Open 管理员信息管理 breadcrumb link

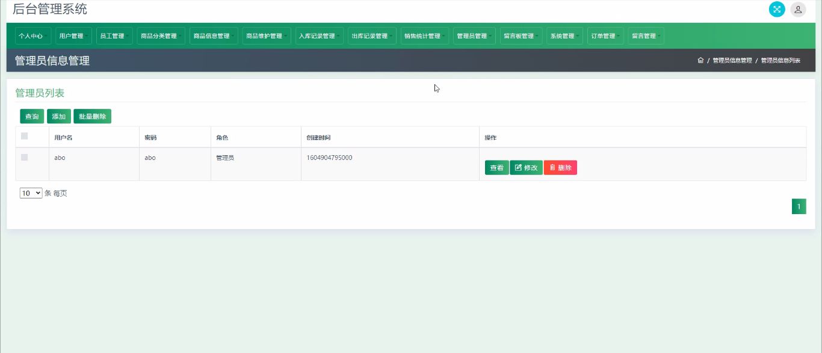(732, 61)
